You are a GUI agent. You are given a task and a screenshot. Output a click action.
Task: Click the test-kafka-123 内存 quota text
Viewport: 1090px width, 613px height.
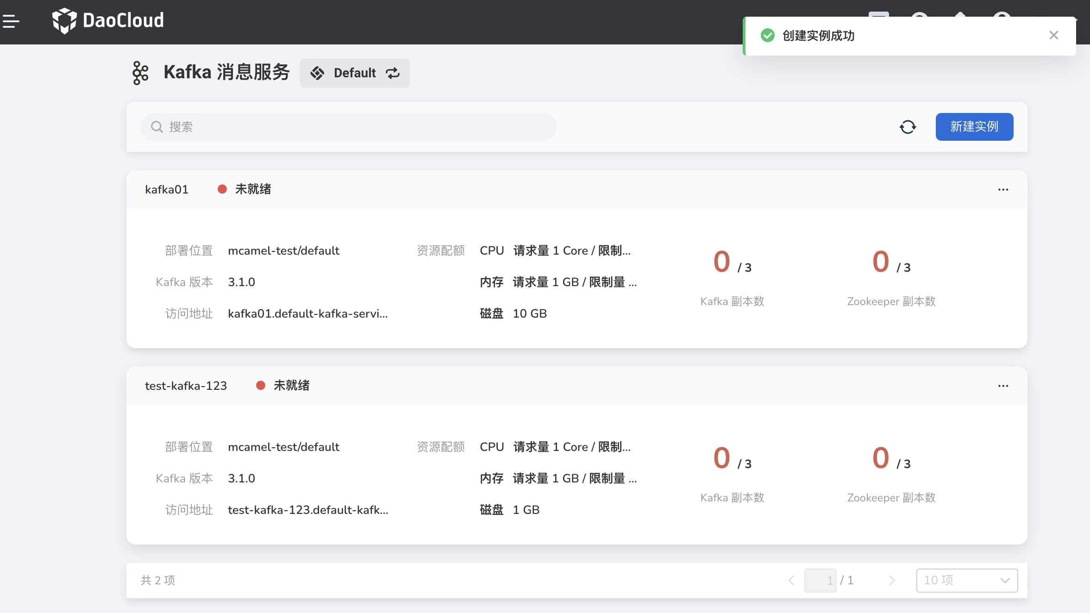tap(575, 478)
